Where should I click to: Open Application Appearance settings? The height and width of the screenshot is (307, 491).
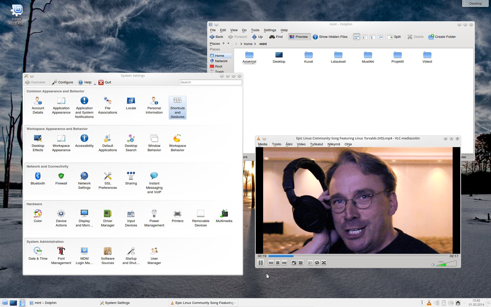click(61, 105)
